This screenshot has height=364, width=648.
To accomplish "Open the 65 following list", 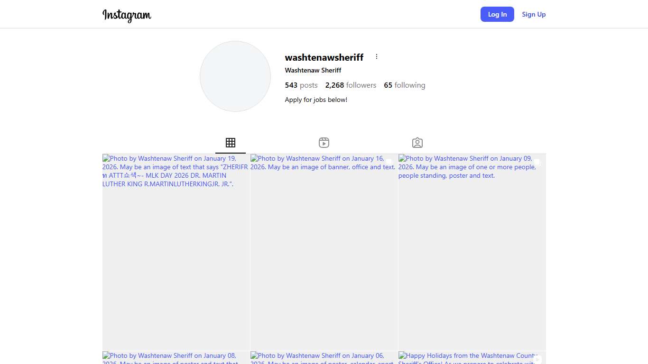I will [x=404, y=85].
